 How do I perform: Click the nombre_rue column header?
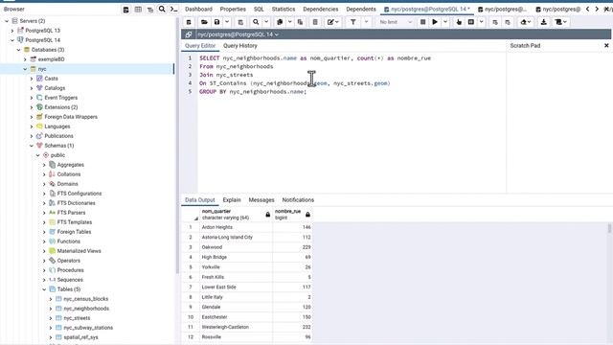coord(292,215)
